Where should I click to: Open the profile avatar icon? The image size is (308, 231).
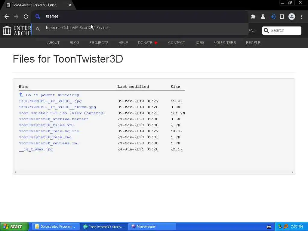coord(292,17)
